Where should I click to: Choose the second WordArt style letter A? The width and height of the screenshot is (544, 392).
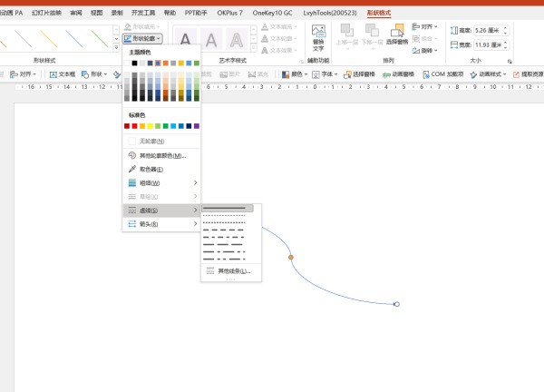point(212,40)
